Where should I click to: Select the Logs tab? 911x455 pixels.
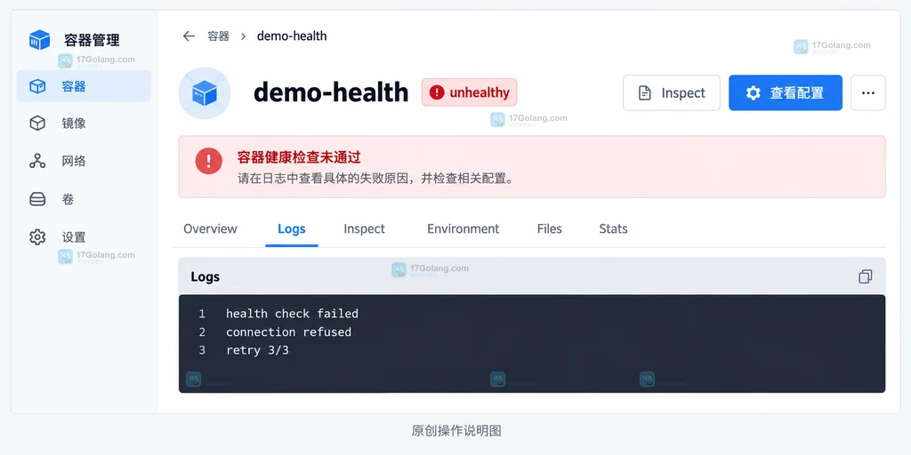[x=292, y=228]
